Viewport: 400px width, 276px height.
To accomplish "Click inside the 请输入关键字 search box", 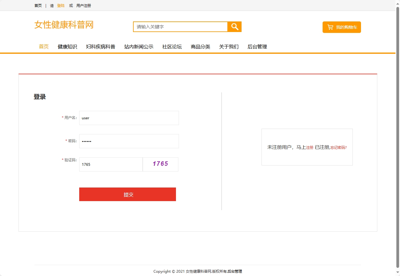I will pyautogui.click(x=180, y=27).
